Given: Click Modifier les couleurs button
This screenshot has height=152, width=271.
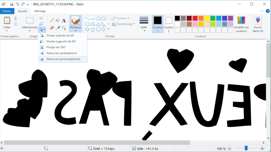Looking at the screenshot, I should [x=241, y=24].
